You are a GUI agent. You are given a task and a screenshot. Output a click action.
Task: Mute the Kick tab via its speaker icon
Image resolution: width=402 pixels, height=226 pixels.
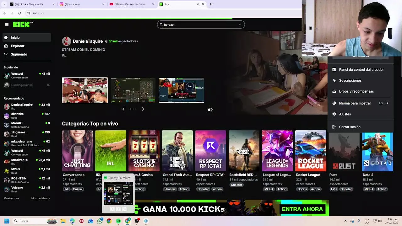click(x=198, y=4)
